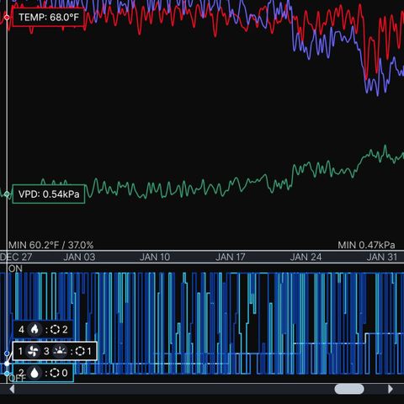Click the left arrow on the scrollbar

[12, 389]
